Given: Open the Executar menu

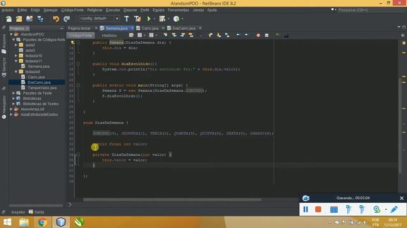Looking at the screenshot, I should point(113,10).
